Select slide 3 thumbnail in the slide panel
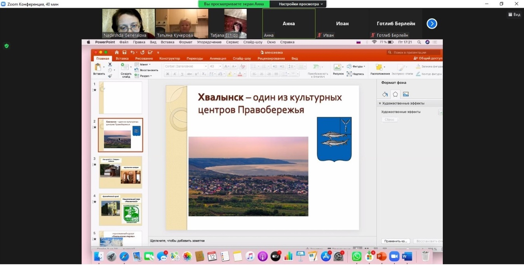The height and width of the screenshot is (265, 524). coord(120,172)
